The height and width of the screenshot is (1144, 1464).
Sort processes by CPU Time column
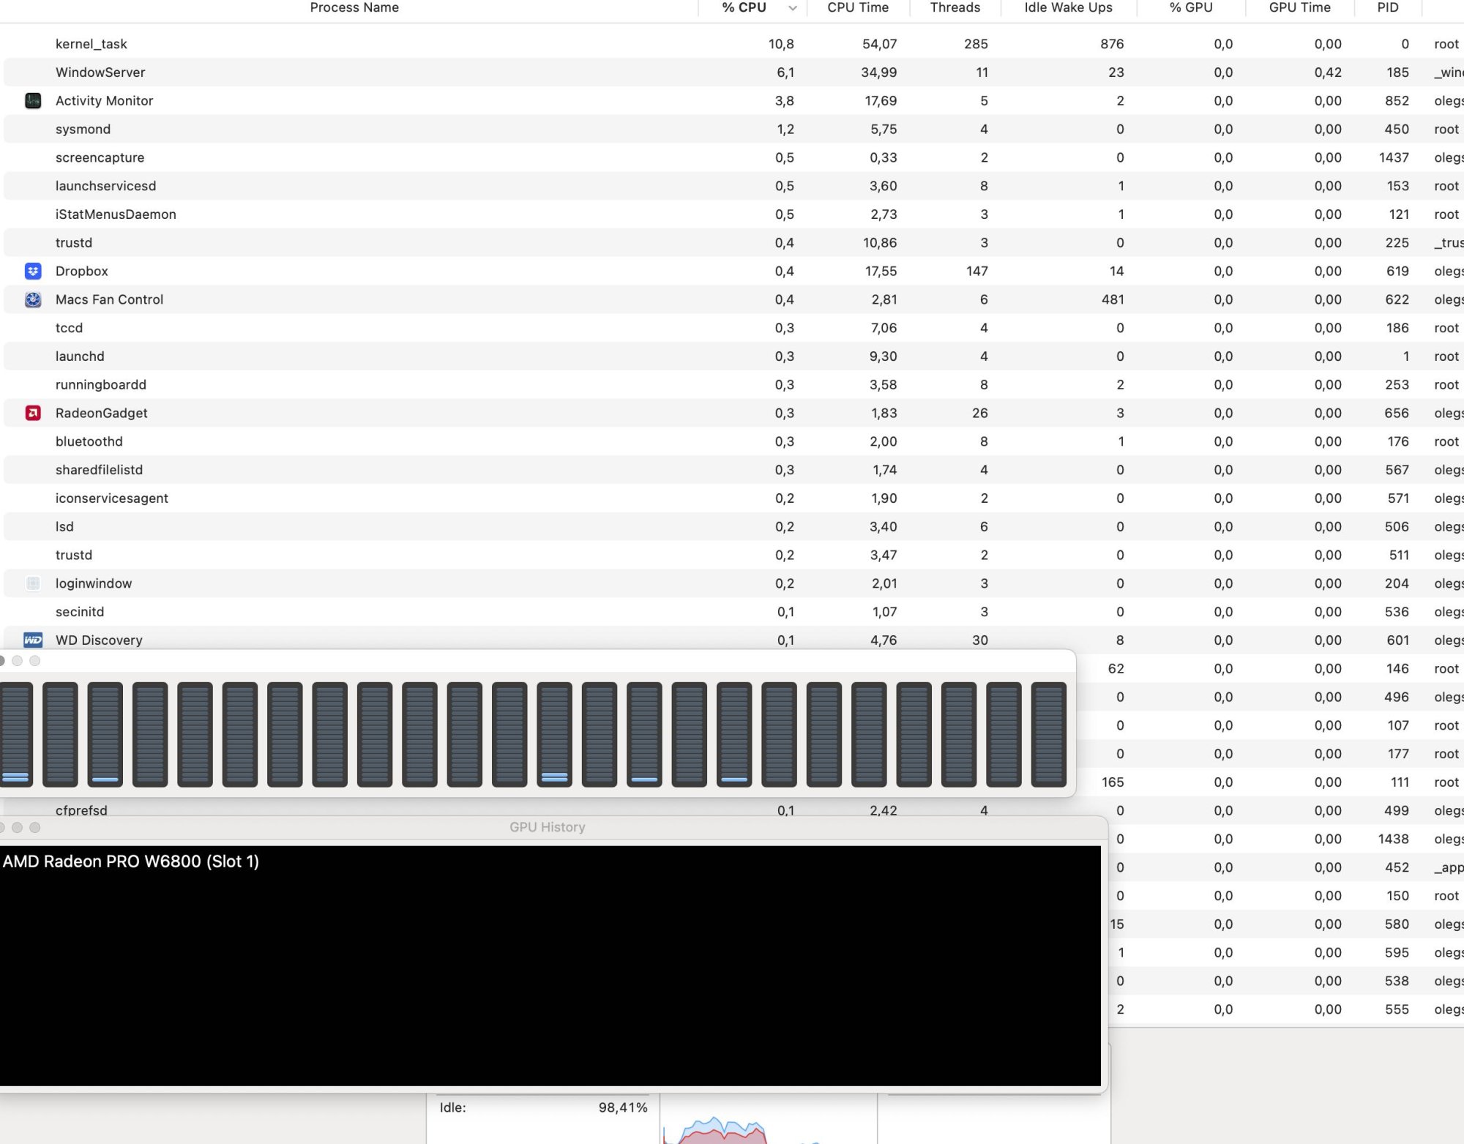tap(858, 8)
